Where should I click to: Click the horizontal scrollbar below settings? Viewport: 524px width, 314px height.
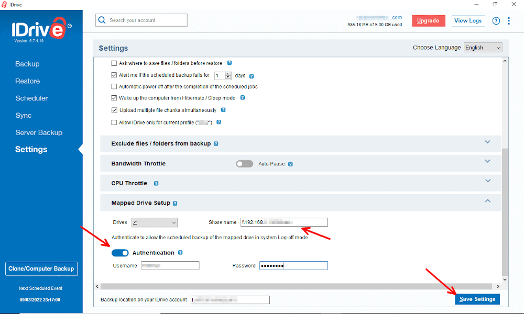point(296,286)
